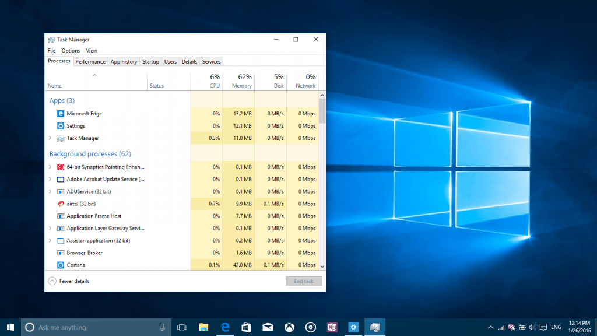Switch to the Users tab
The width and height of the screenshot is (597, 336).
170,62
